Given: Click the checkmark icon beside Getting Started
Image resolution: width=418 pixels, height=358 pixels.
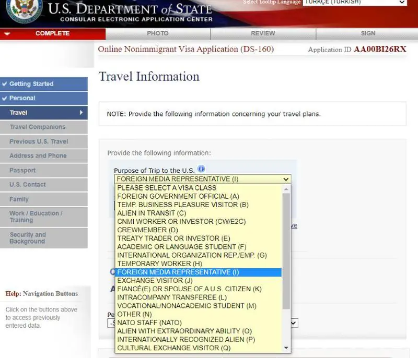Looking at the screenshot, I should [5, 84].
